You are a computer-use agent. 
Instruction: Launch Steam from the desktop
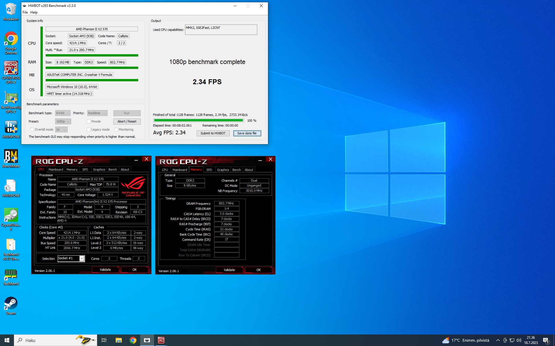[x=11, y=306]
